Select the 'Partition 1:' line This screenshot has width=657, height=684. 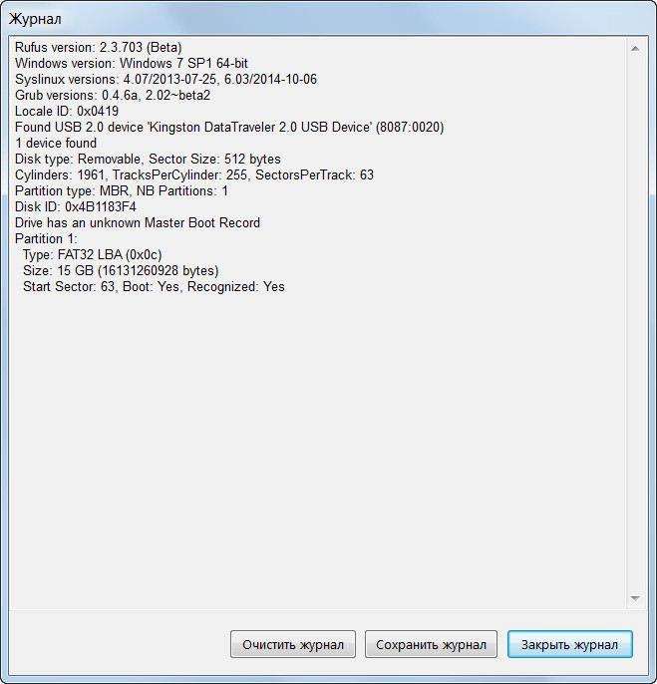point(46,238)
